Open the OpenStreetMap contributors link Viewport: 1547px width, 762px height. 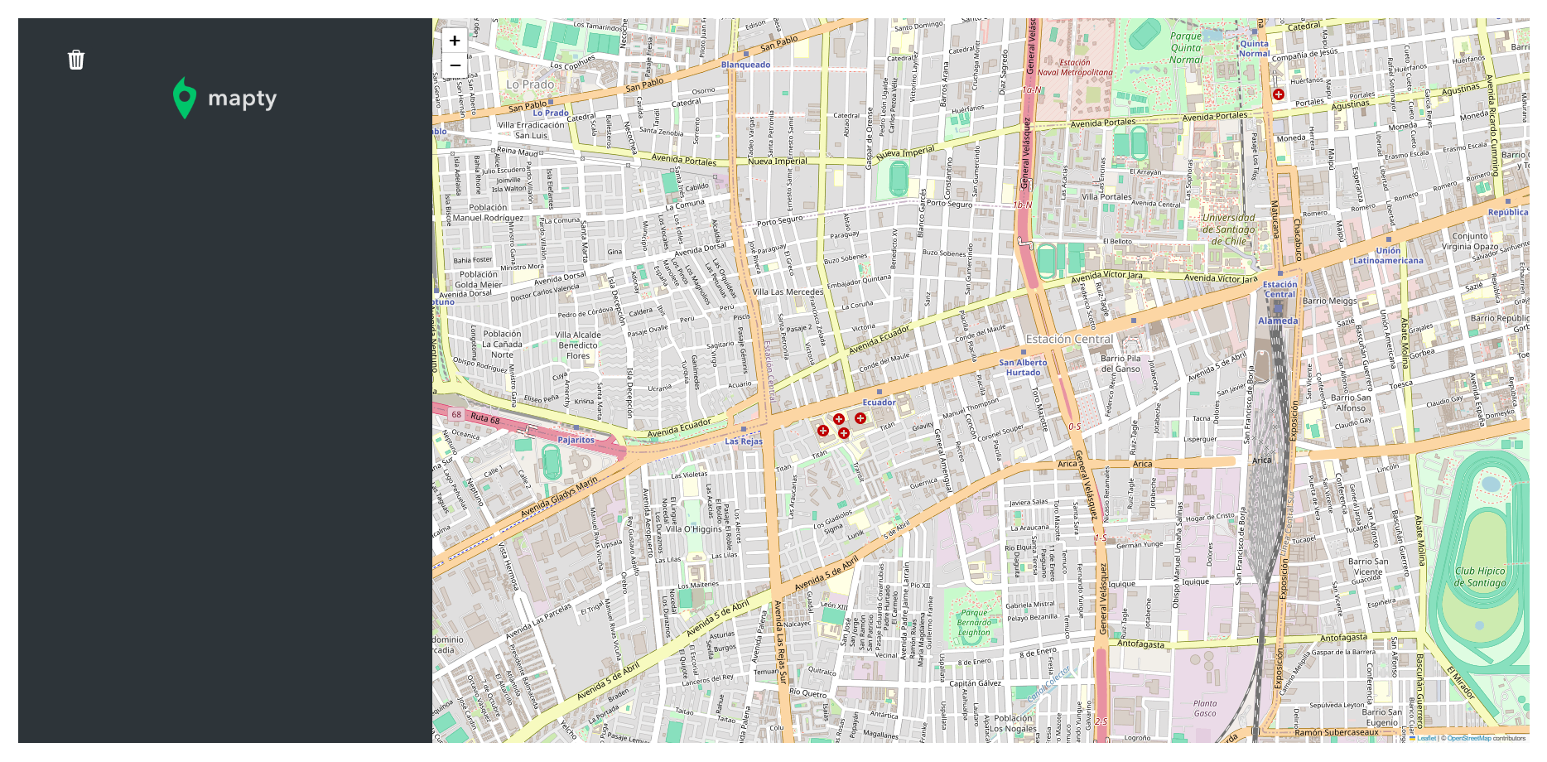[x=1469, y=738]
